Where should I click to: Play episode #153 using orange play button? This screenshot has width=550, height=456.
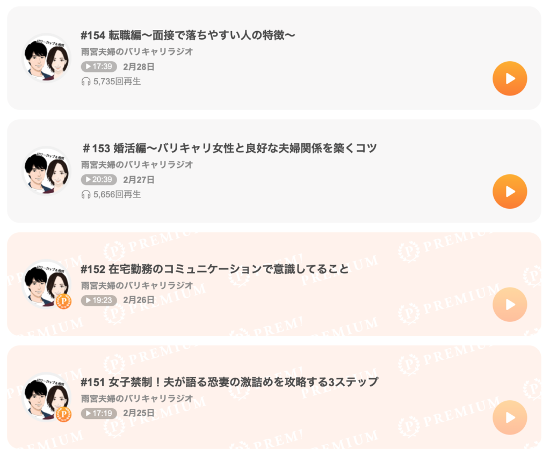(510, 192)
